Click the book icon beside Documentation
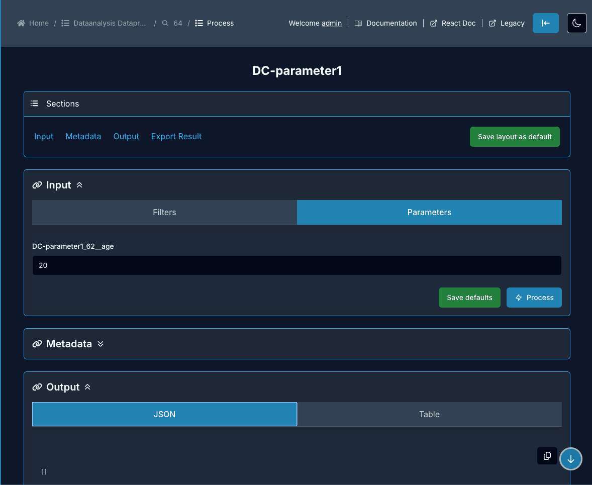The width and height of the screenshot is (592, 485). pos(358,23)
